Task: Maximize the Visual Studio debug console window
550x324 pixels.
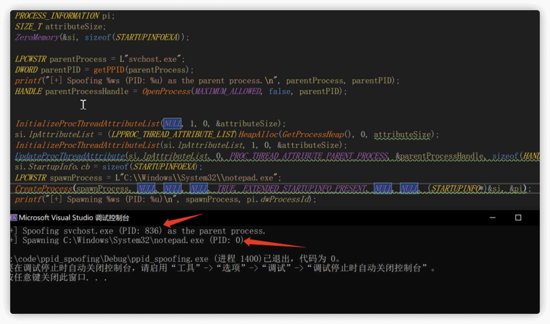Action: point(518,218)
